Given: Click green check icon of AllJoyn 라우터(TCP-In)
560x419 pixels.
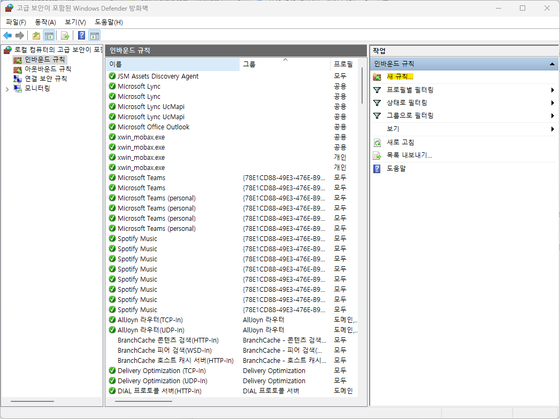Looking at the screenshot, I should pos(112,320).
